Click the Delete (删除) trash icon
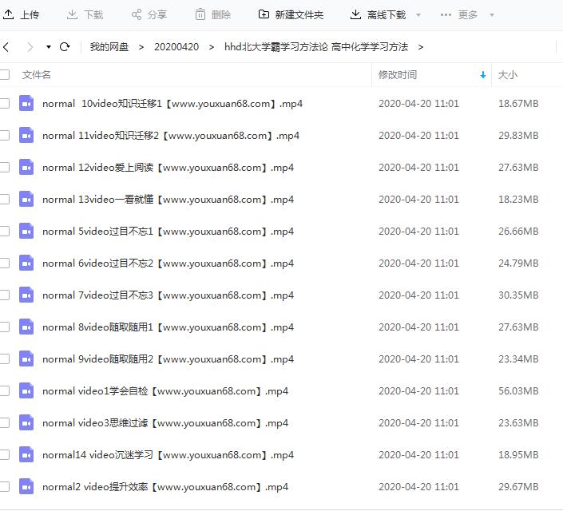 [x=200, y=14]
